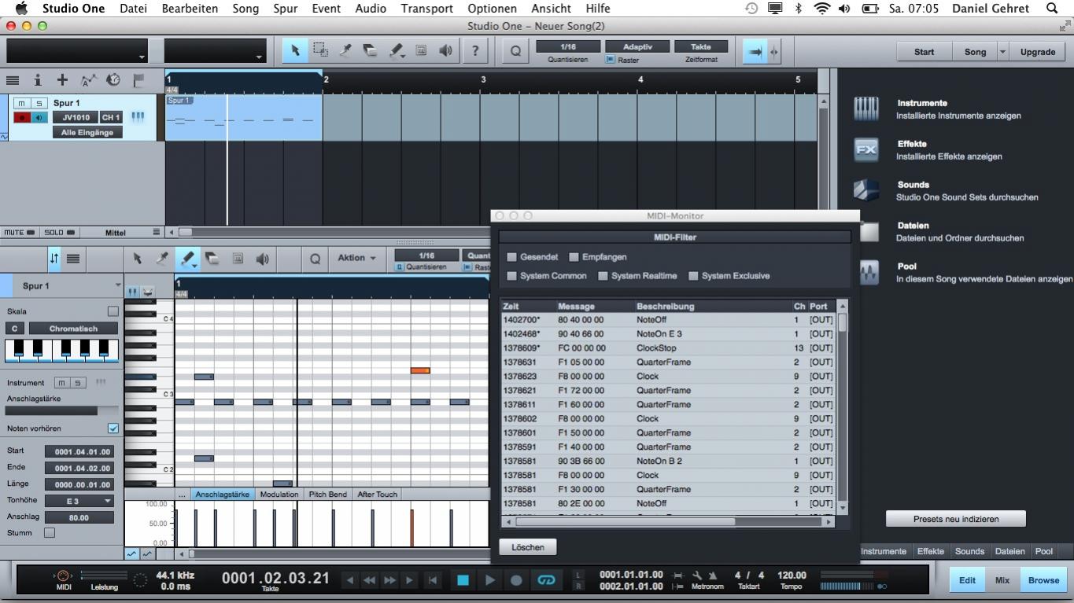Click the Instrumente browser icon
Screen dimensions: 1074x603
[866, 108]
